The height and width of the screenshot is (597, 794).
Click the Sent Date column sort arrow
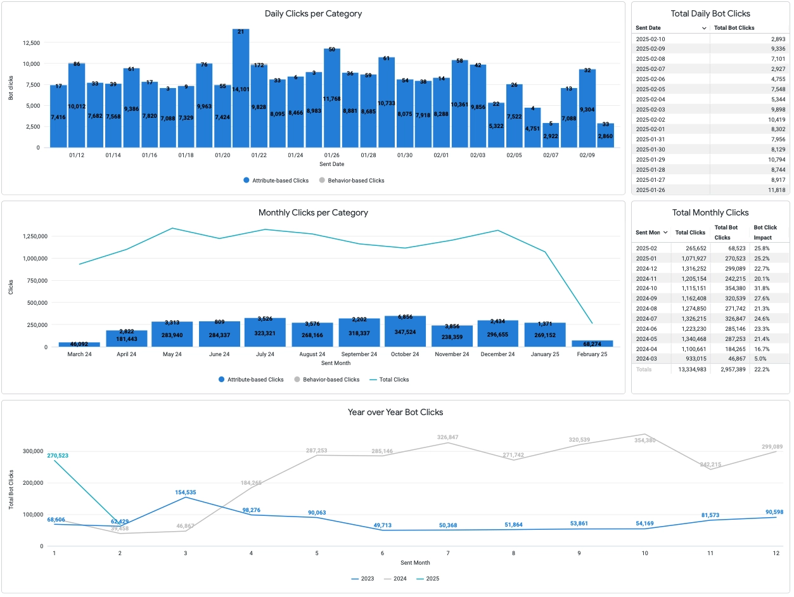(x=704, y=29)
